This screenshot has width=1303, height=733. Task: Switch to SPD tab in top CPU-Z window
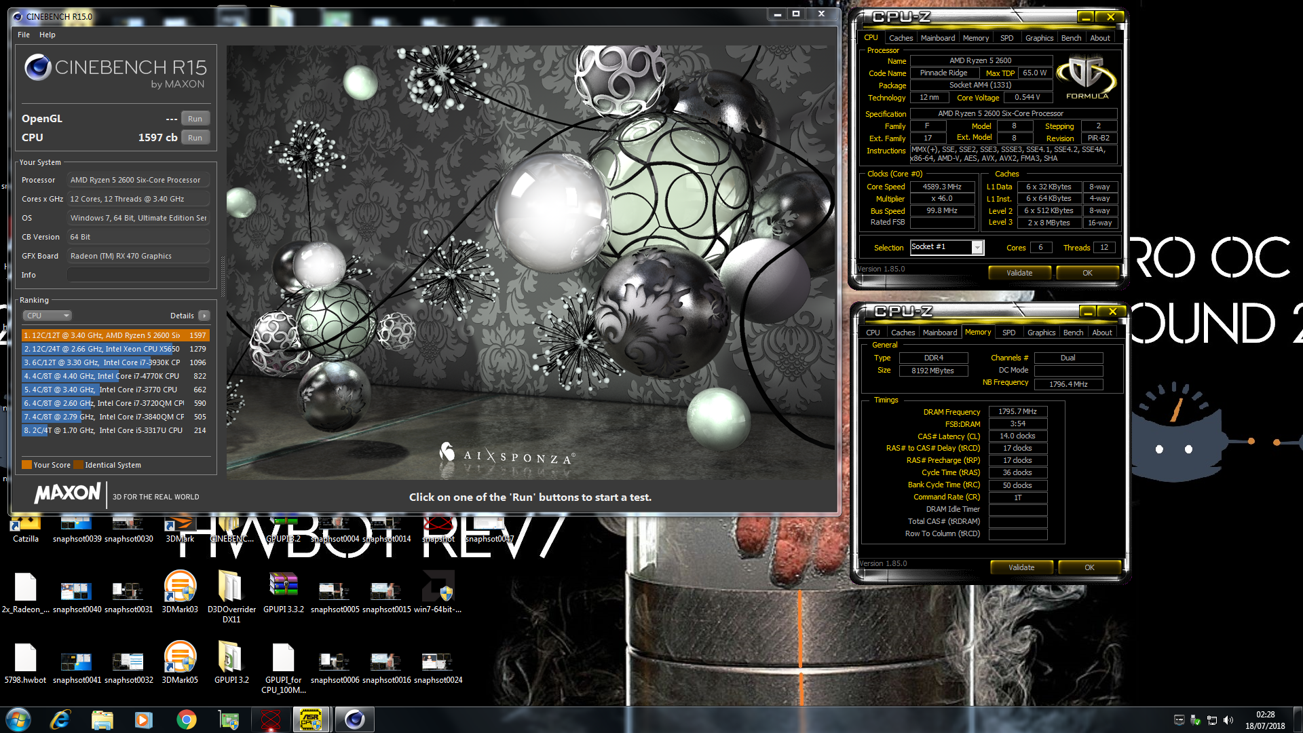tap(1007, 38)
